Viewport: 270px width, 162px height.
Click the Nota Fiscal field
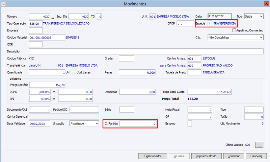[200, 110]
